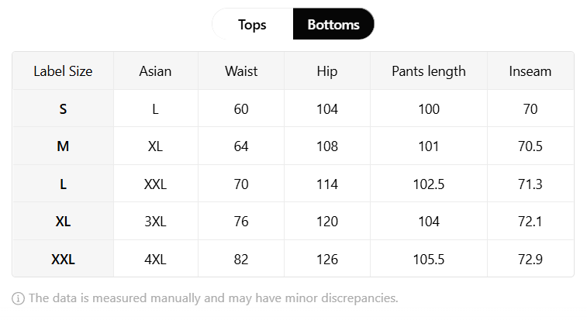
Task: Click the 3XL Asian size cell
Action: 155,221
